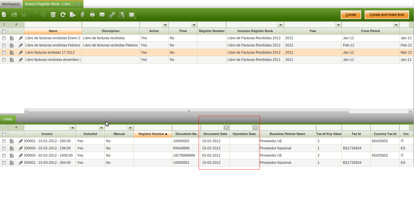The image size is (414, 199).
Task: Open form view for line 10000001
Action: (x=12, y=163)
